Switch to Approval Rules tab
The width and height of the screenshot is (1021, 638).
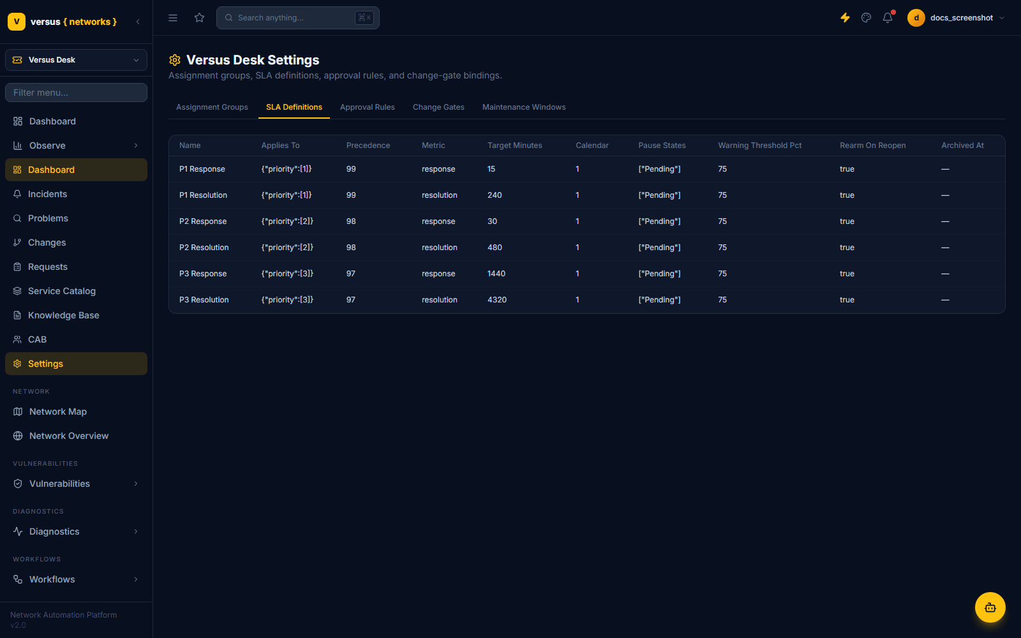click(x=368, y=107)
